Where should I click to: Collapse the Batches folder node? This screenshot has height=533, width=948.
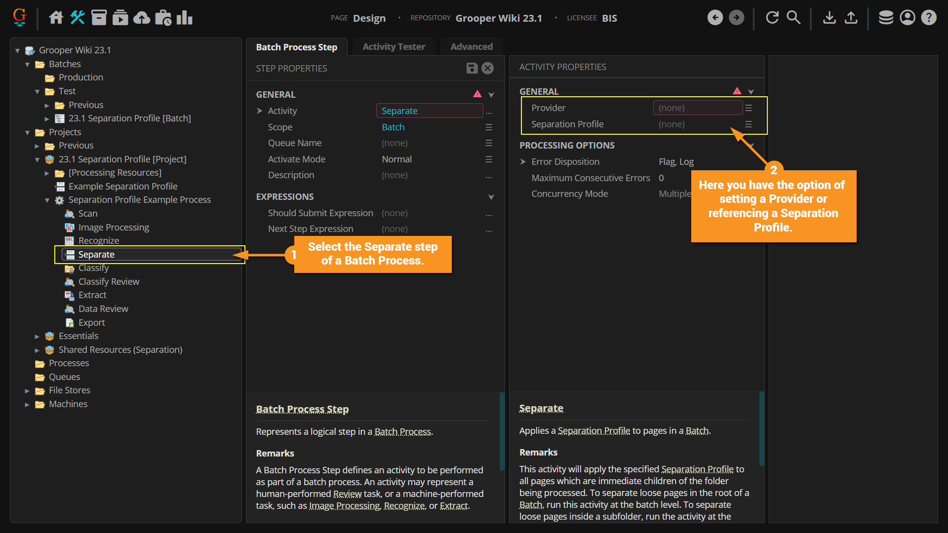pyautogui.click(x=27, y=64)
